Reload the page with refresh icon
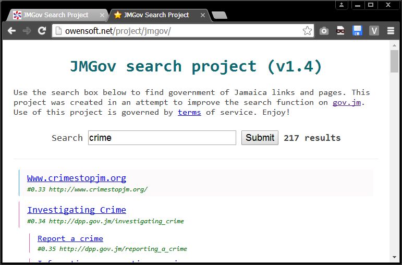This screenshot has width=402, height=265. (42, 31)
